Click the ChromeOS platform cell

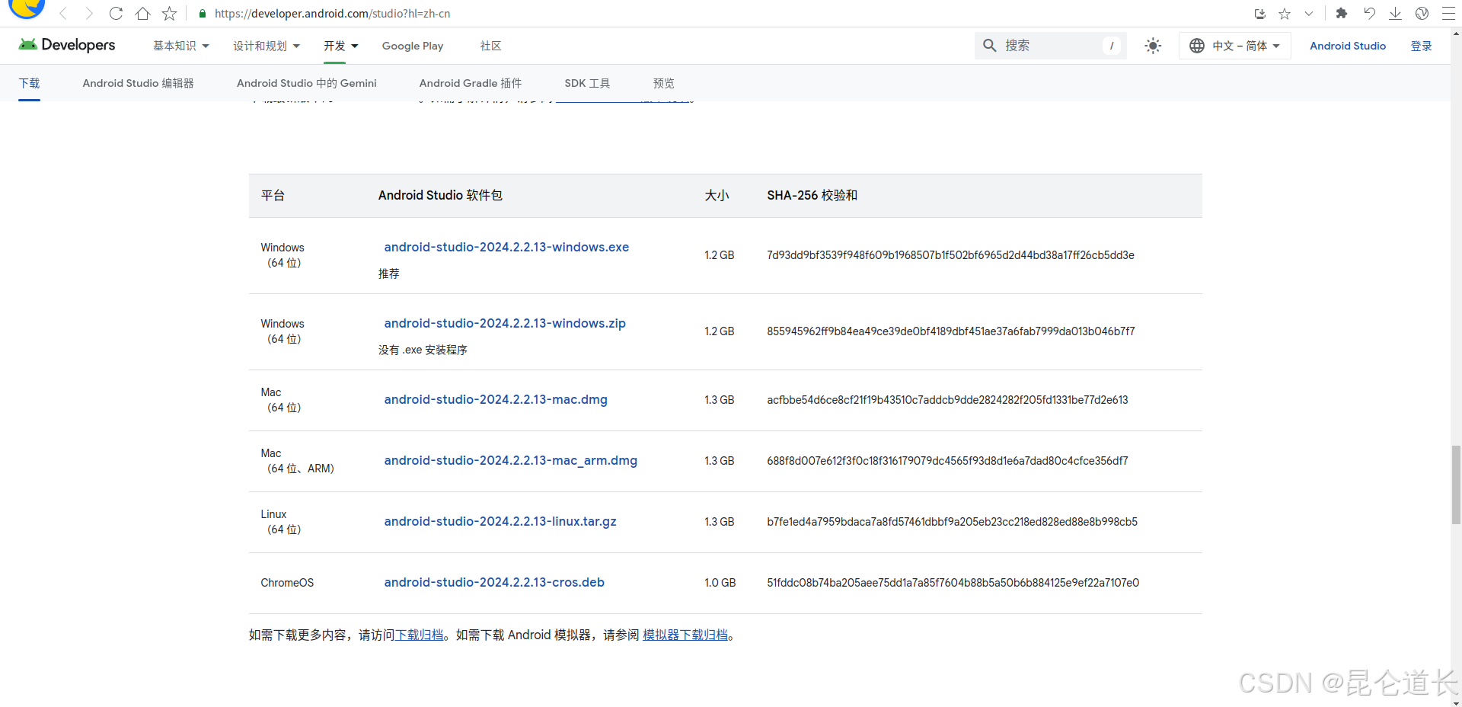click(287, 583)
